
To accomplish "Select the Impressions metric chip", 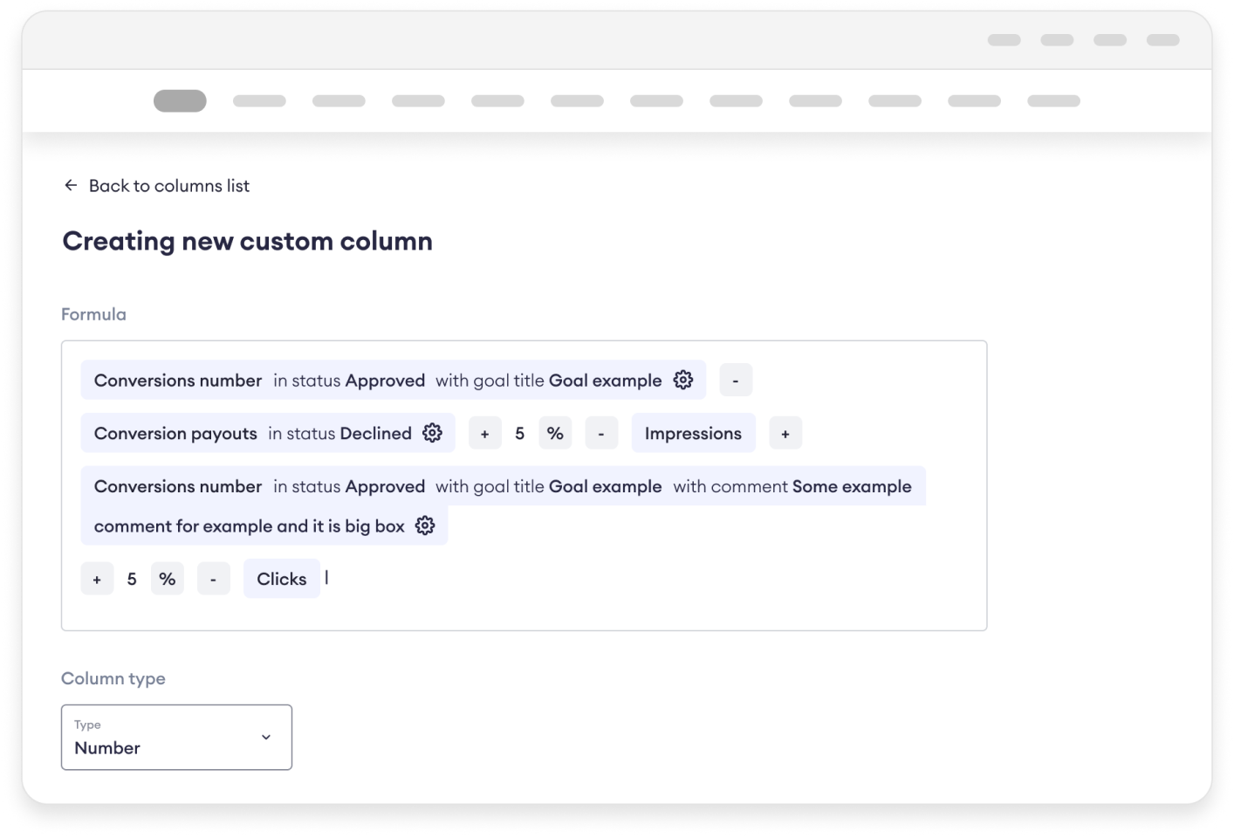I will click(693, 434).
